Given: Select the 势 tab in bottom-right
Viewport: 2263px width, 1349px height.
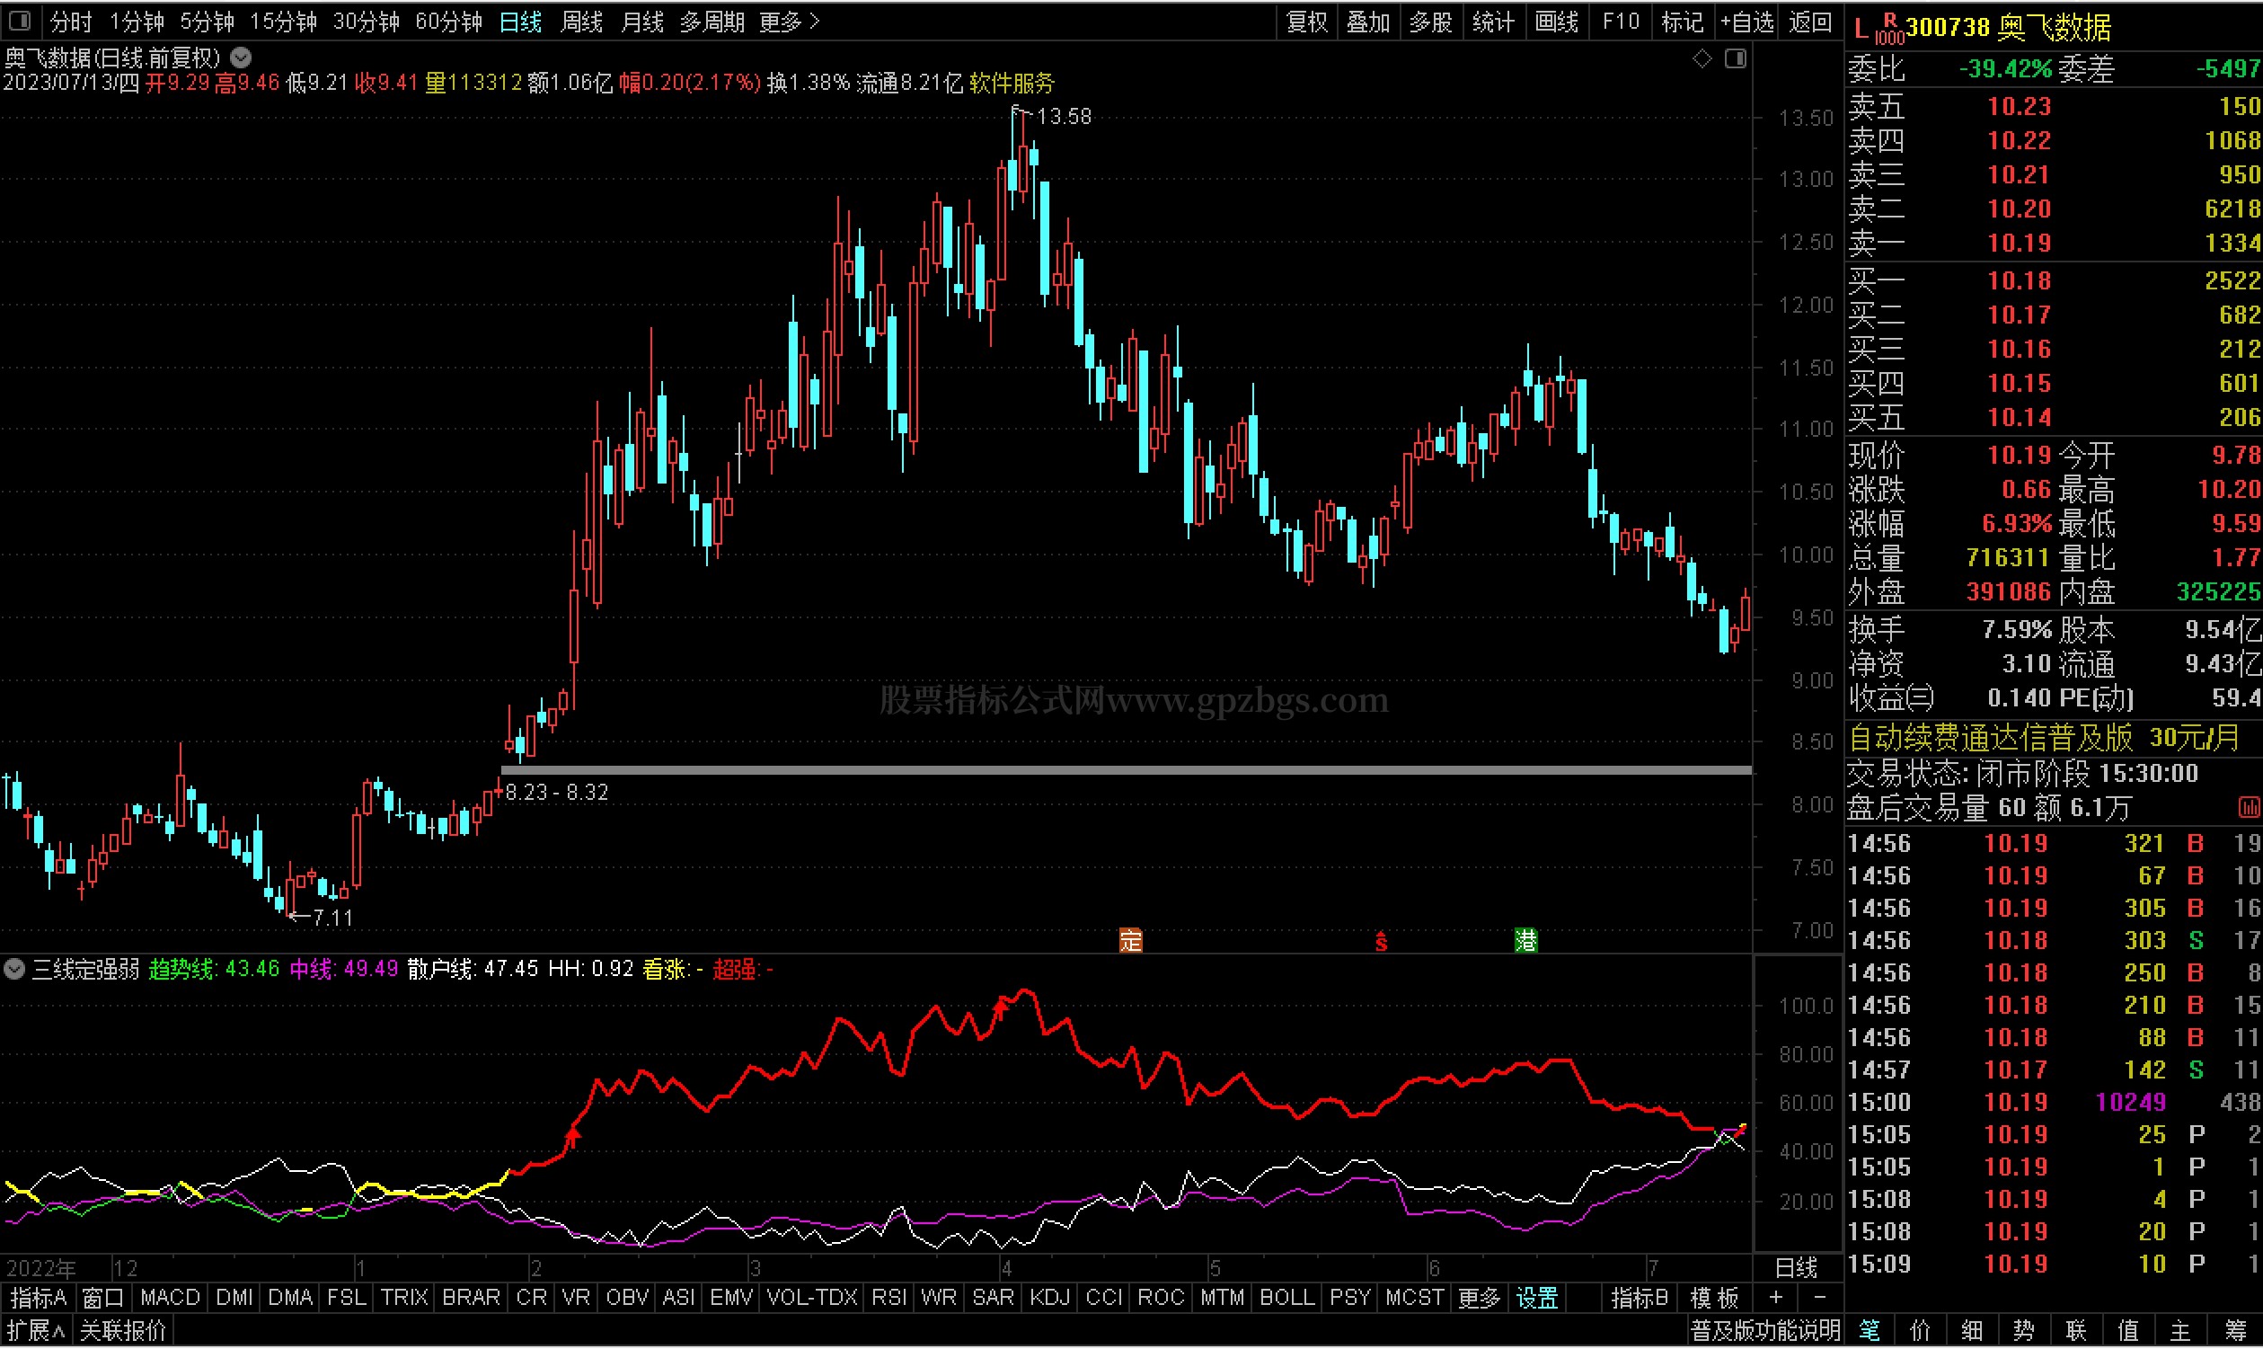Looking at the screenshot, I should [x=2024, y=1332].
